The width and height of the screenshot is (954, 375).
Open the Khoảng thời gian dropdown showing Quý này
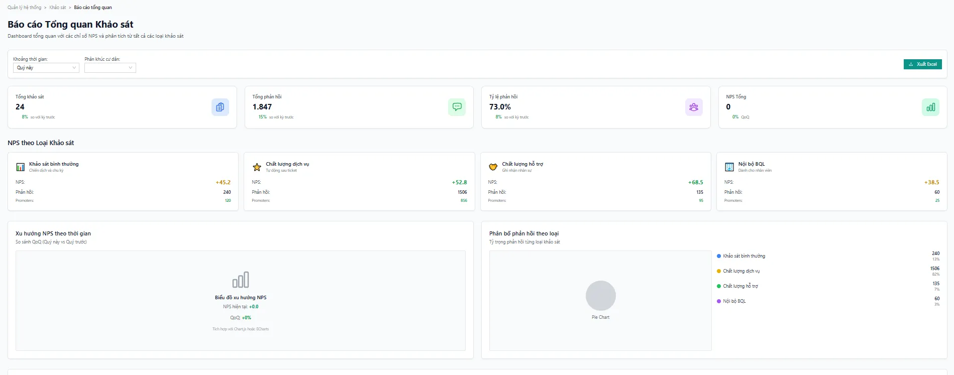coord(46,68)
